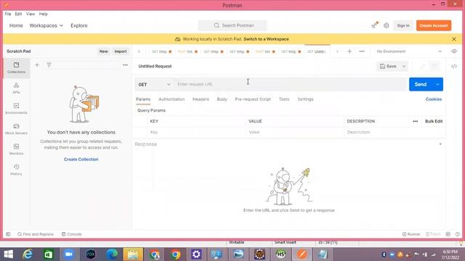Screen dimensions: 465x261
Task: Focus the request URL input field
Action: (291, 84)
